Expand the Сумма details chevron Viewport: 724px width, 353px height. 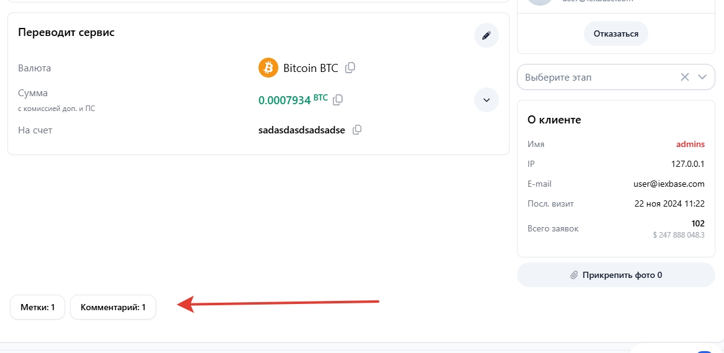click(487, 100)
